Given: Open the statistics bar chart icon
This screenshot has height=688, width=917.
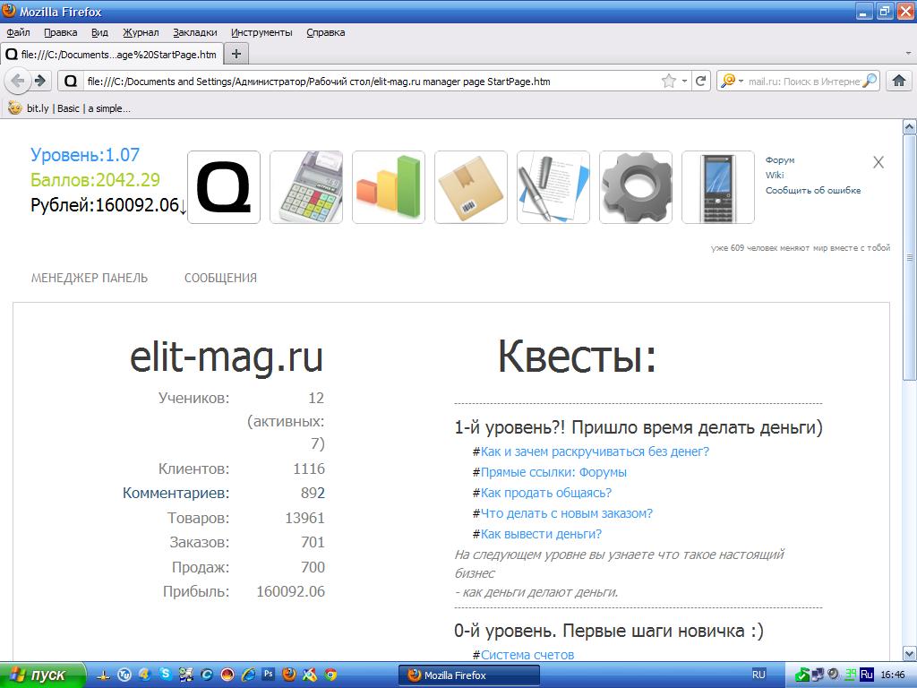Looking at the screenshot, I should pyautogui.click(x=388, y=186).
